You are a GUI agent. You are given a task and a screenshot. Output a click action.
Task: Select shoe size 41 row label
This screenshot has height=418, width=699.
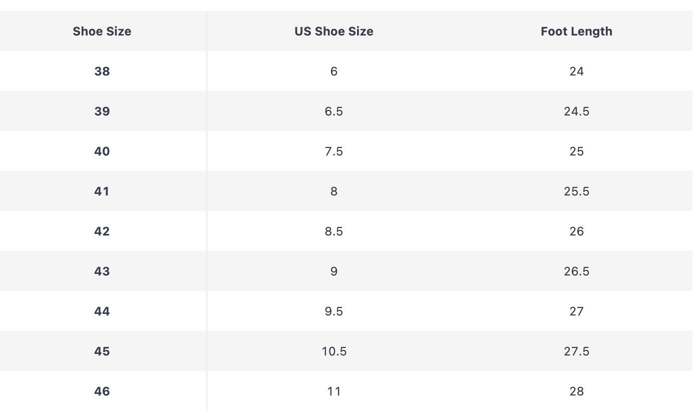(x=102, y=191)
